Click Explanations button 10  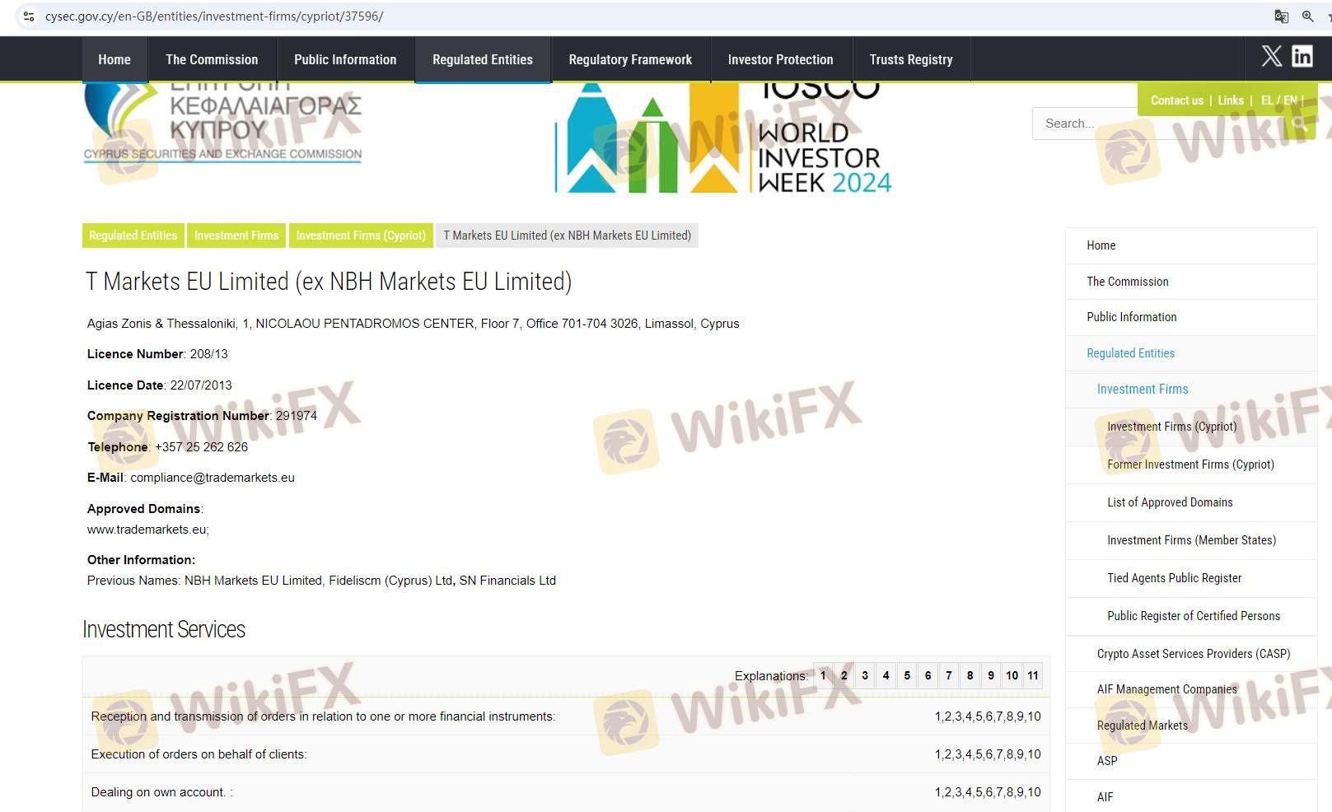click(x=1012, y=675)
